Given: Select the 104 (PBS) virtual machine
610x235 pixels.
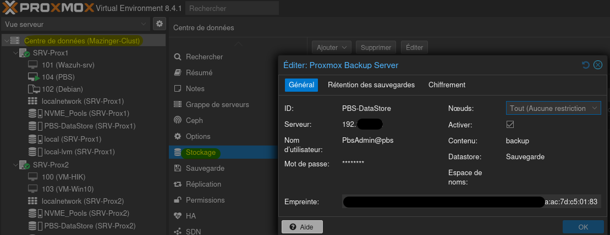Looking at the screenshot, I should (58, 77).
